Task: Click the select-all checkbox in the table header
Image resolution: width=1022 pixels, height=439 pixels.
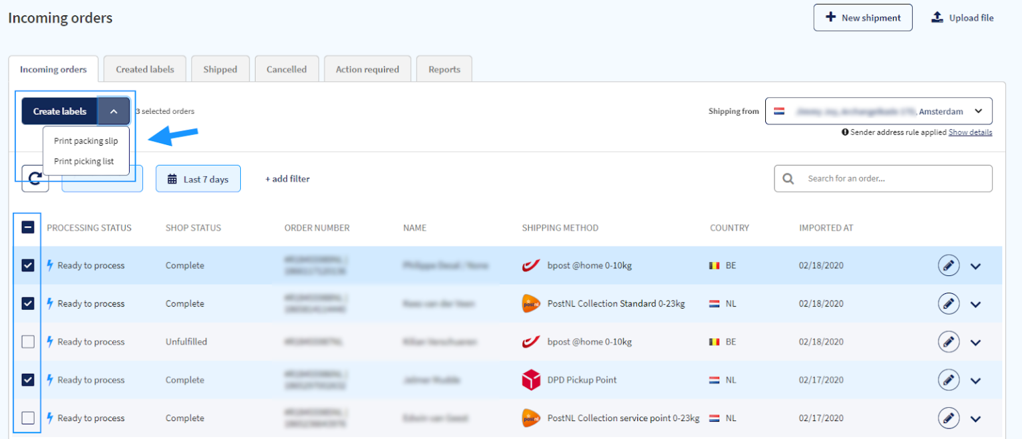Action: [27, 227]
